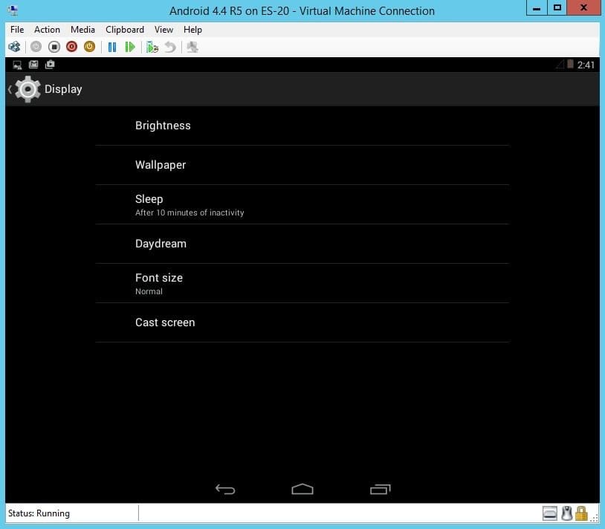605x529 pixels.
Task: Tap the Android Recent apps button
Action: [x=380, y=490]
